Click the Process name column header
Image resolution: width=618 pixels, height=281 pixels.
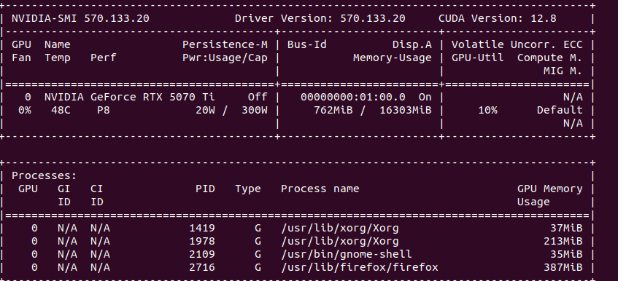click(320, 189)
